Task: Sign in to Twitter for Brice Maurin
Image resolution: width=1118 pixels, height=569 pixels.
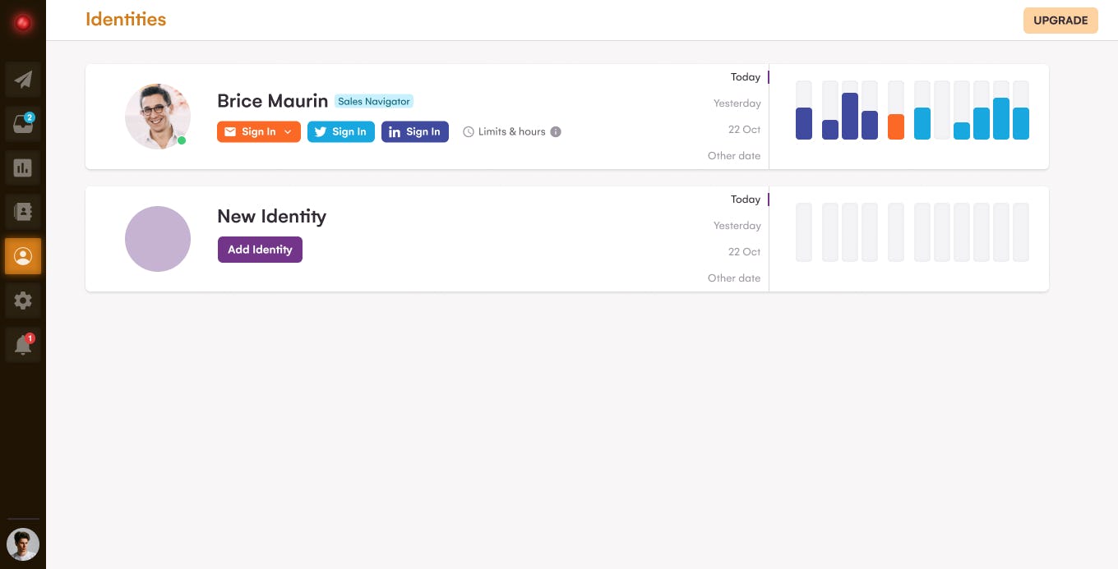Action: coord(340,131)
